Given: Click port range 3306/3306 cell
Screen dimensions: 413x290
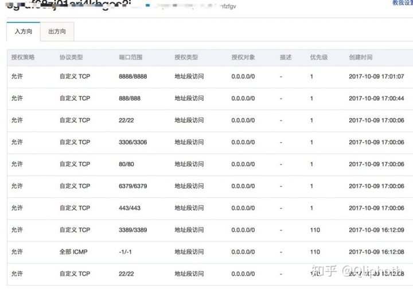Looking at the screenshot, I should point(133,142).
